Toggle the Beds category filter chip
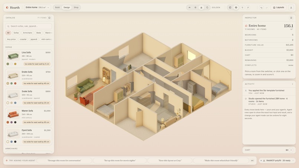The height and width of the screenshot is (168, 299). pyautogui.click(x=39, y=33)
